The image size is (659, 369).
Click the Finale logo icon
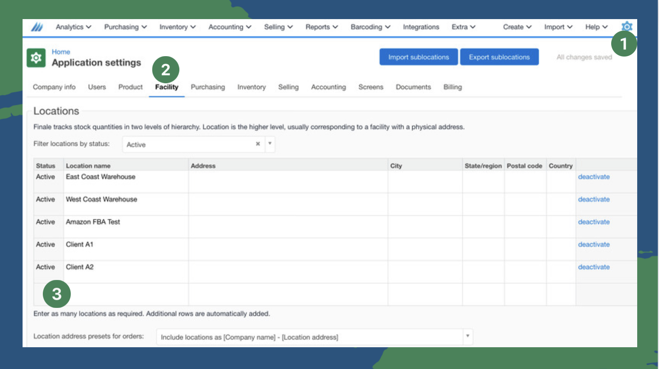click(x=37, y=27)
